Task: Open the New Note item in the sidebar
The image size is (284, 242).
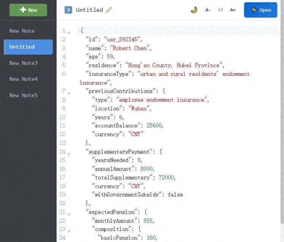Action: coord(22,31)
